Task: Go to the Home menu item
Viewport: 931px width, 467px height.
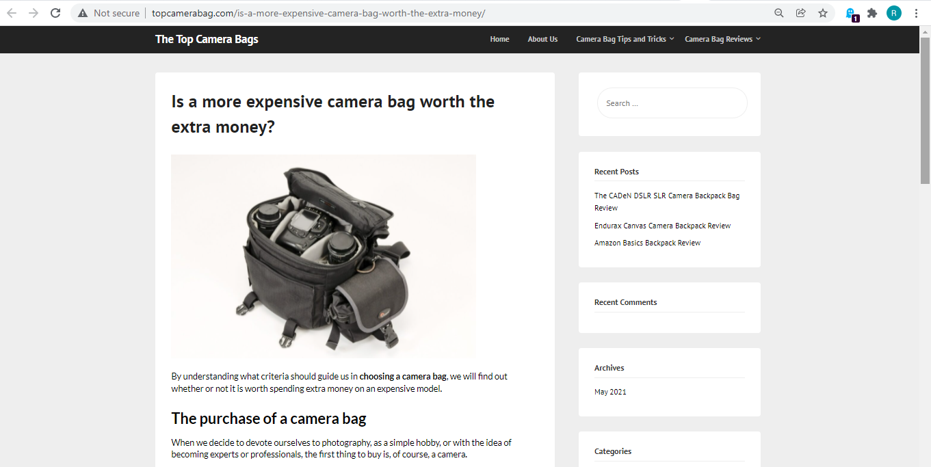Action: [x=499, y=39]
